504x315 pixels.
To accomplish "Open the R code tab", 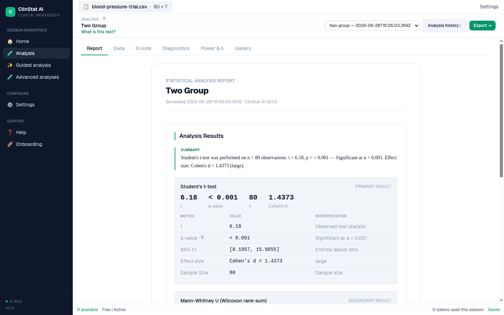I will 143,48.
